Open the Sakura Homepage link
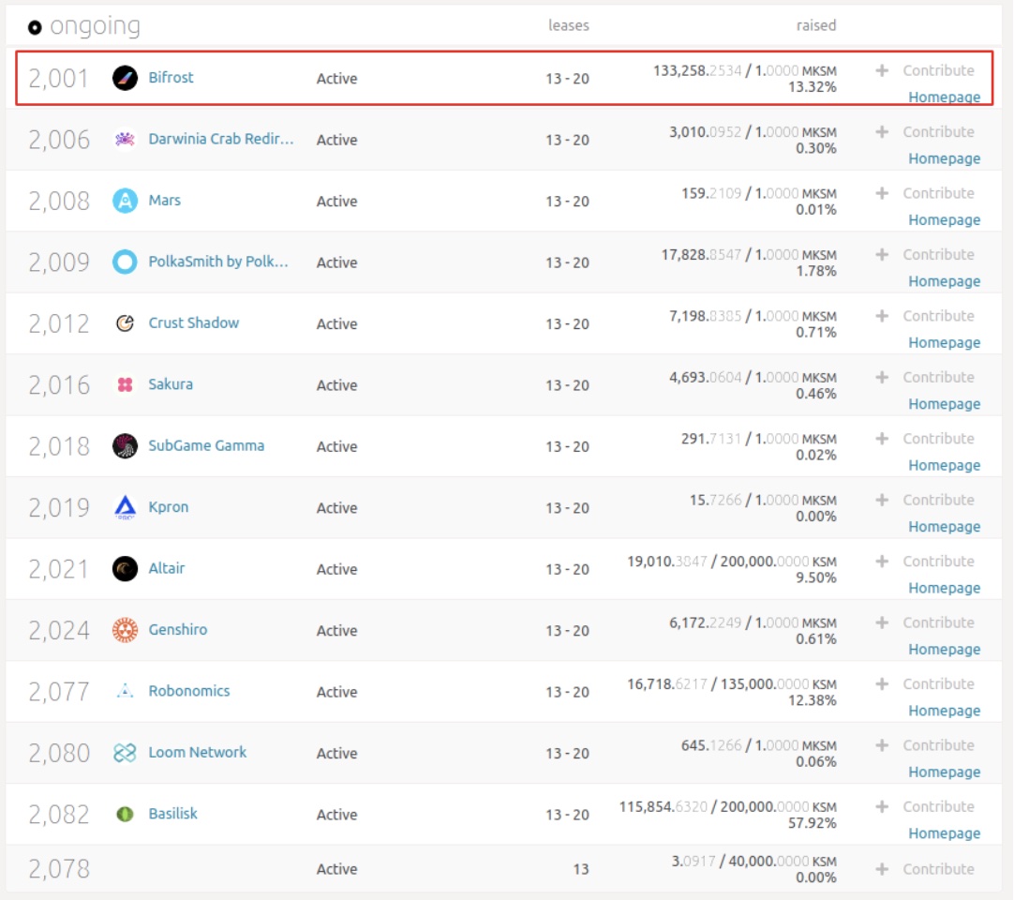This screenshot has height=900, width=1014. click(x=944, y=404)
